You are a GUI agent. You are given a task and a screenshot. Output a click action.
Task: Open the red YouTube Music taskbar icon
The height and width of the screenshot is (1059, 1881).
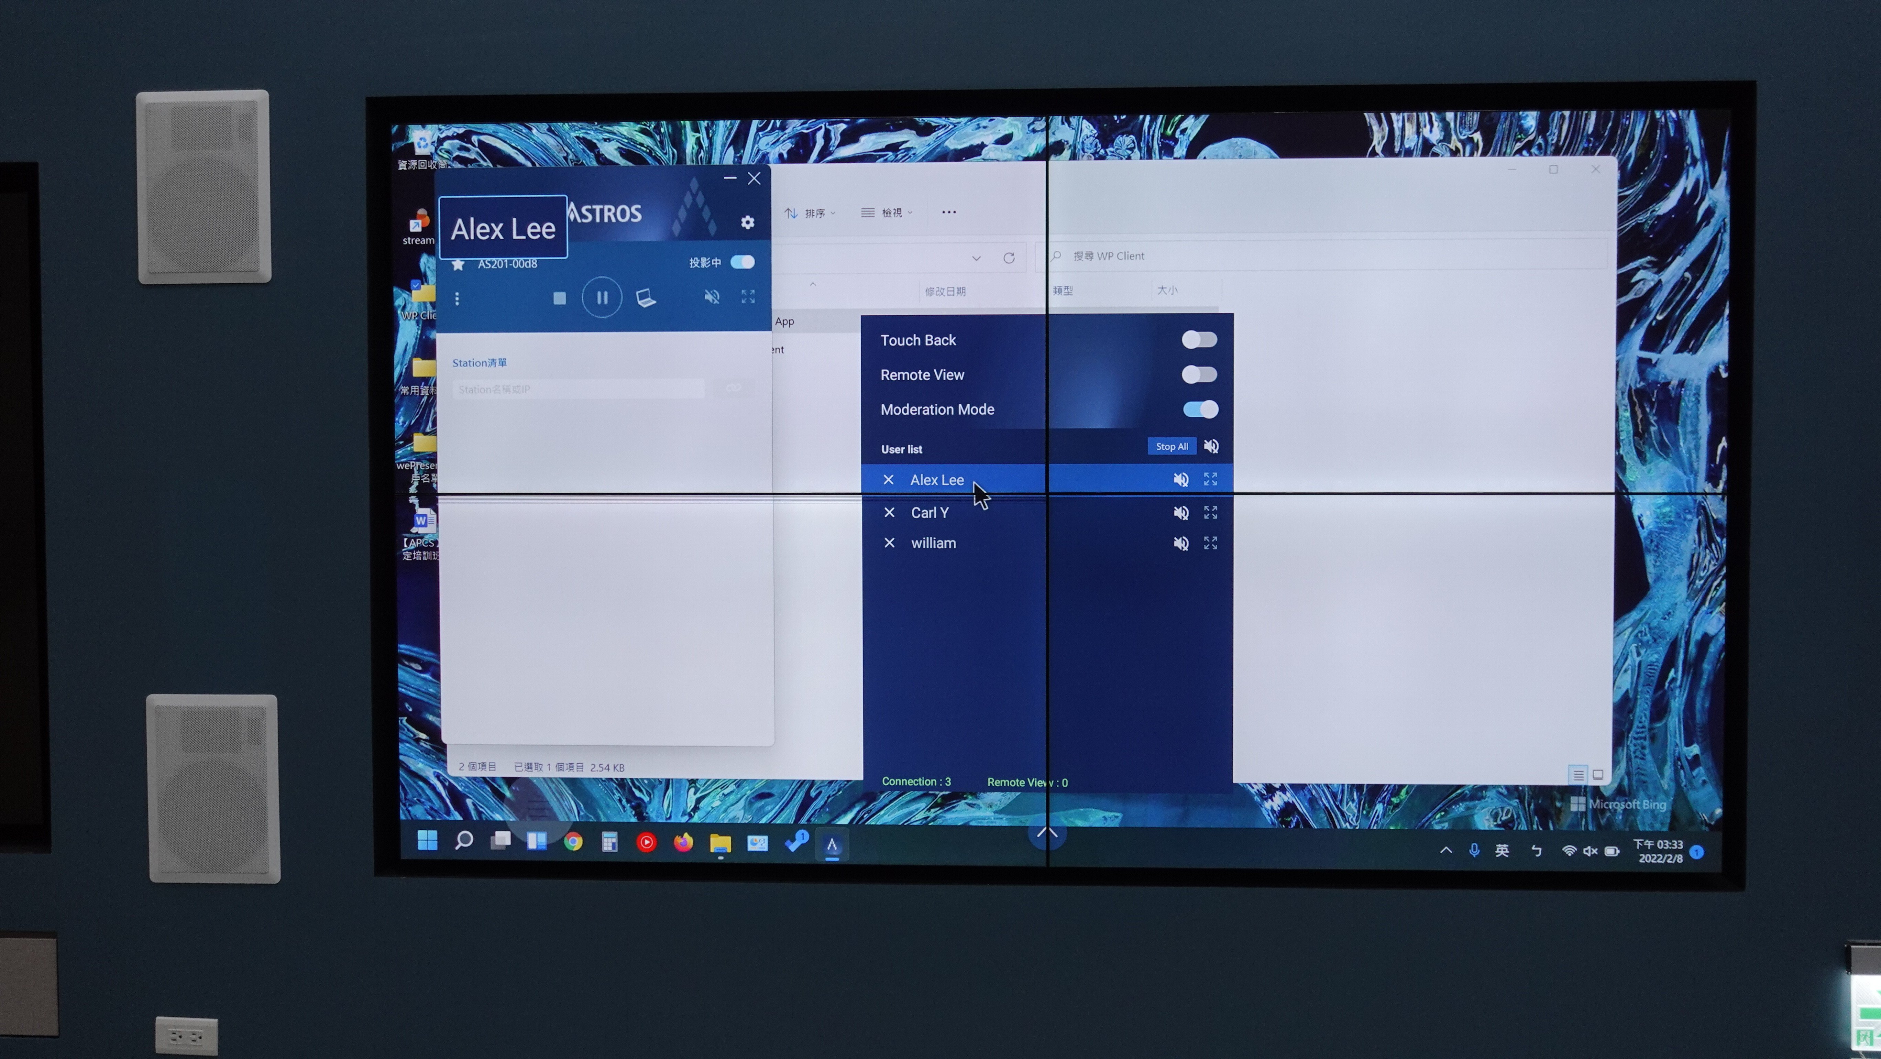tap(646, 843)
